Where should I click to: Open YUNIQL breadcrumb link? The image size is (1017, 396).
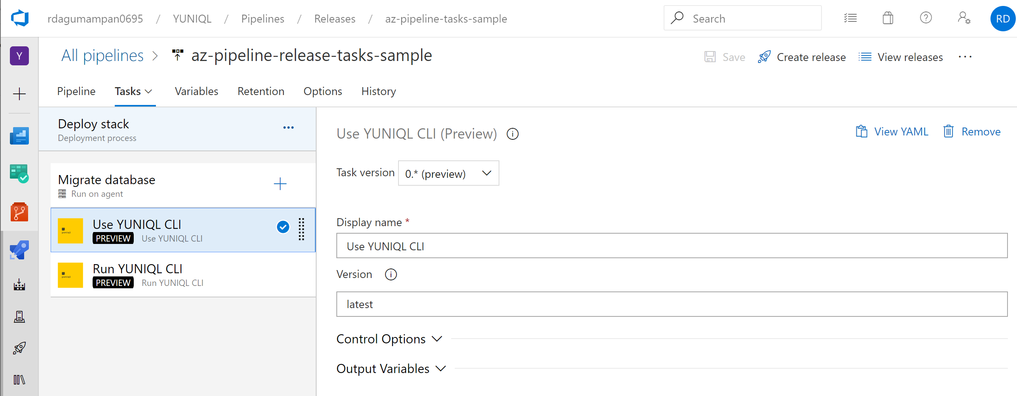192,19
